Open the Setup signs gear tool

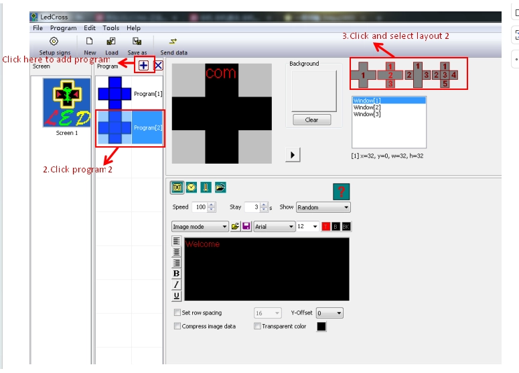point(54,42)
